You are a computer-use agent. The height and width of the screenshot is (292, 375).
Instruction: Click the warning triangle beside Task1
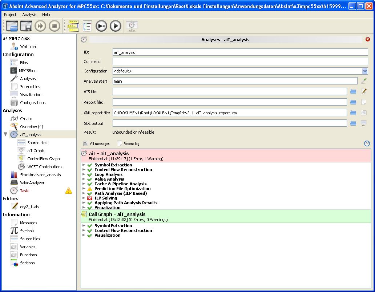[69, 191]
